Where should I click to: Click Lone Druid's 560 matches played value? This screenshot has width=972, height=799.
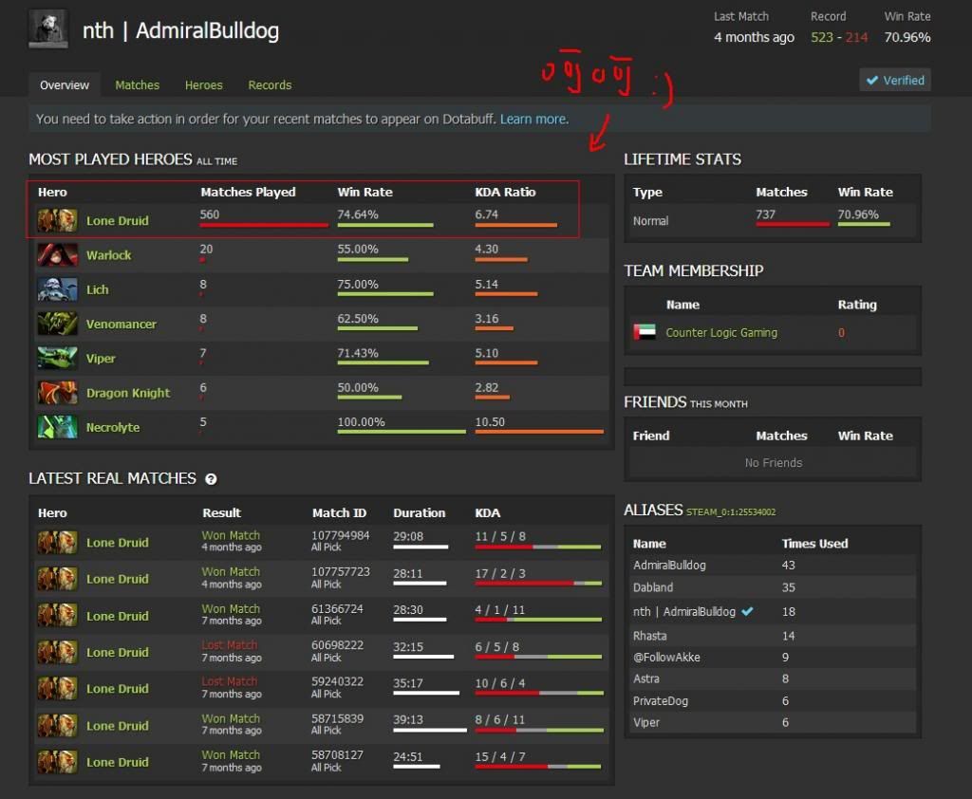[210, 214]
